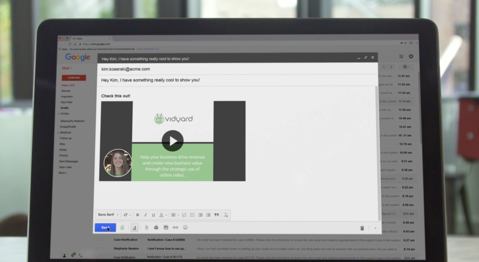Pop out the compose window with the arrows icon
The image size is (479, 262).
tap(365, 57)
